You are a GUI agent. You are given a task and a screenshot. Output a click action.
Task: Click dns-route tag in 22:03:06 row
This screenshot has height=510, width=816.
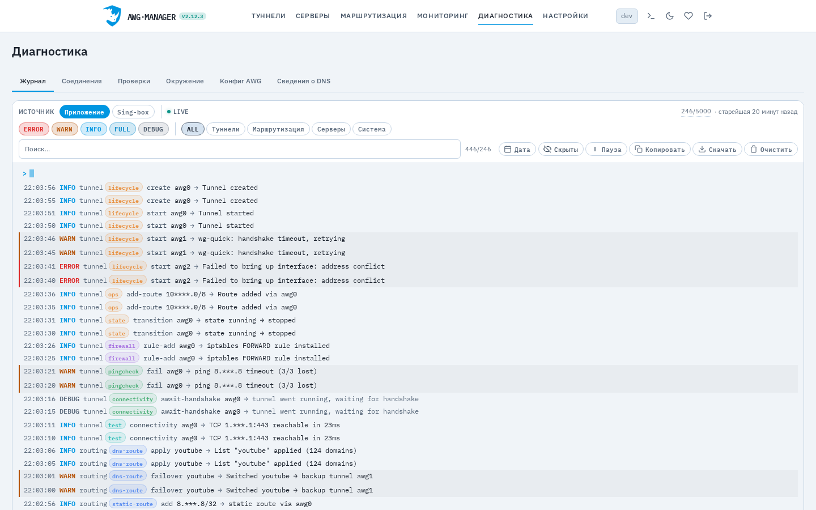click(x=127, y=450)
